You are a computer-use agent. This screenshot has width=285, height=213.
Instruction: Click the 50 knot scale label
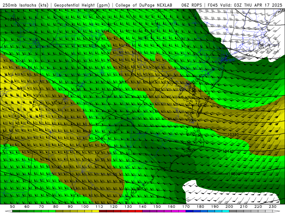12,207
